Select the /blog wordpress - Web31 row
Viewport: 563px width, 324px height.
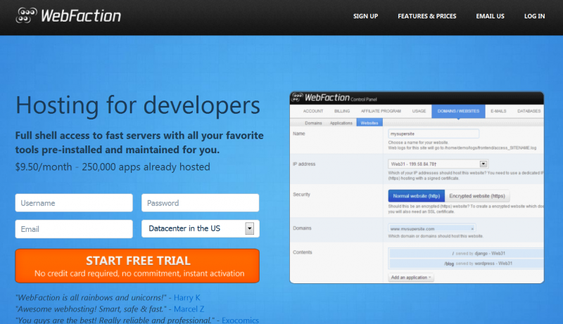point(467,264)
